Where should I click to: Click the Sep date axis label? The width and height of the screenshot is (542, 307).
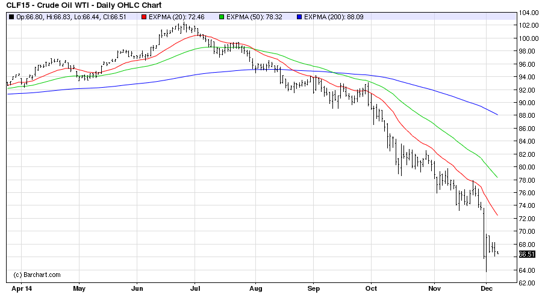(x=314, y=288)
